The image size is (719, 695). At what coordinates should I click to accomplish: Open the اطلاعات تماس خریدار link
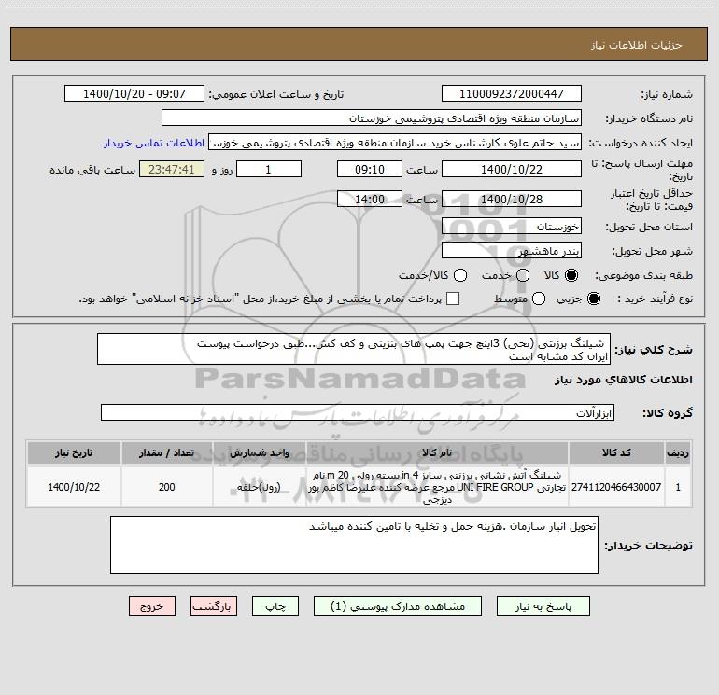click(154, 143)
